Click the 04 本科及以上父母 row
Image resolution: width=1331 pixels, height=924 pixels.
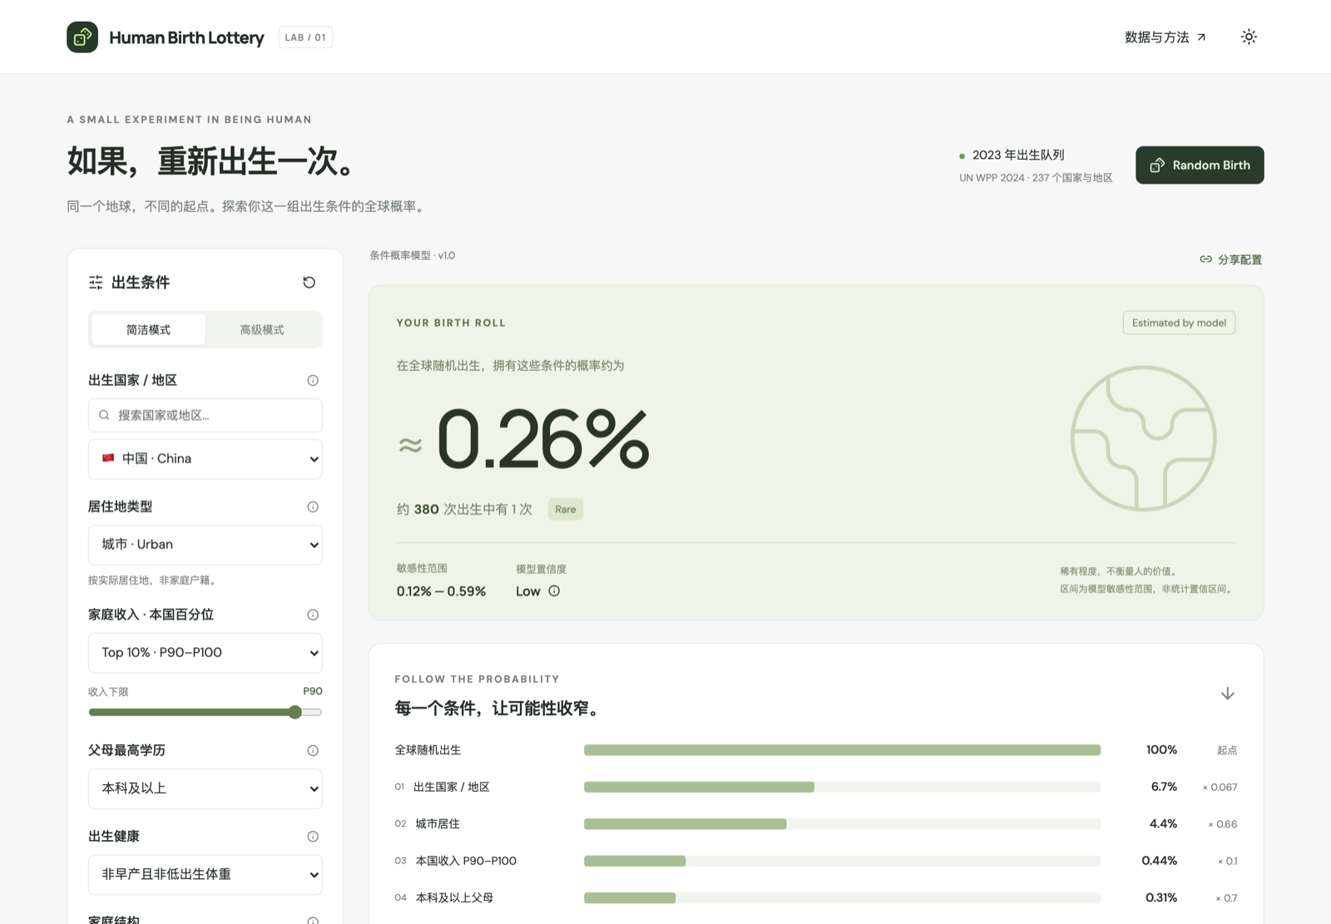tap(816, 898)
